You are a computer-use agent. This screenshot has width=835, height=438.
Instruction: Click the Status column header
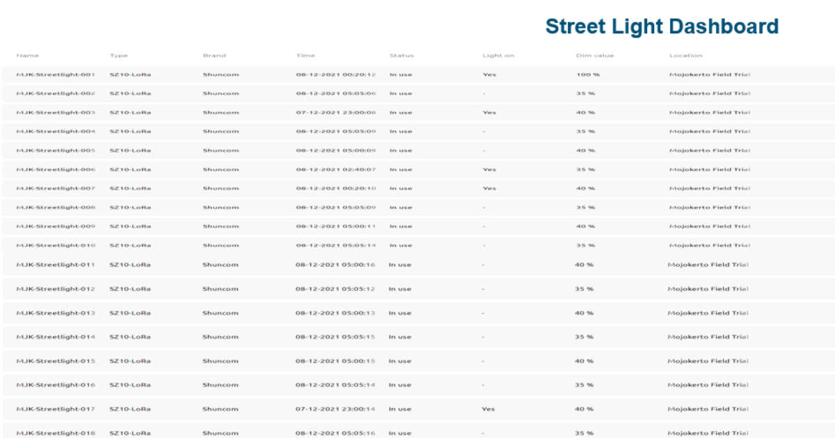point(401,56)
